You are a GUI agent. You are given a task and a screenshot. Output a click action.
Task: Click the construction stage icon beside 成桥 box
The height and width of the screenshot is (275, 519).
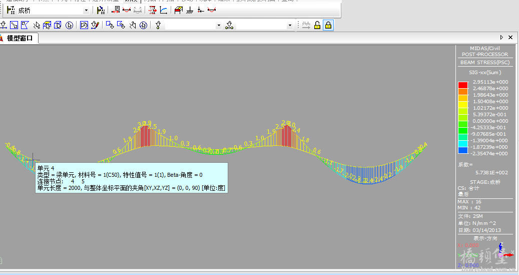[11, 11]
